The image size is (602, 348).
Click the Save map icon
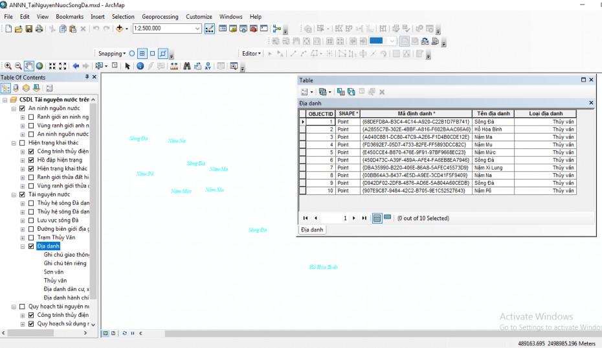tap(28, 29)
